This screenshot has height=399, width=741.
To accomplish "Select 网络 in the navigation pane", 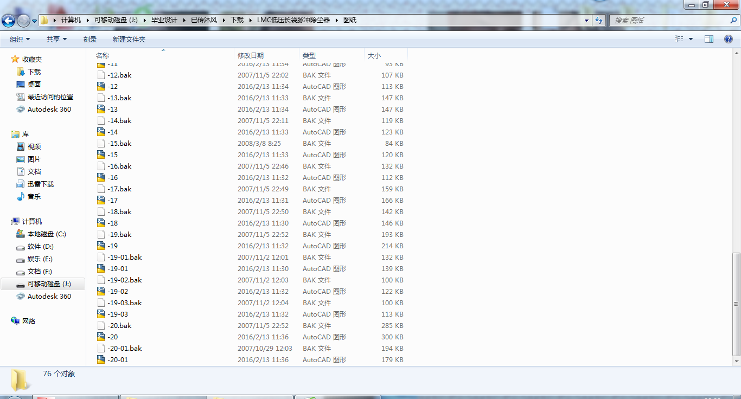I will [x=29, y=321].
